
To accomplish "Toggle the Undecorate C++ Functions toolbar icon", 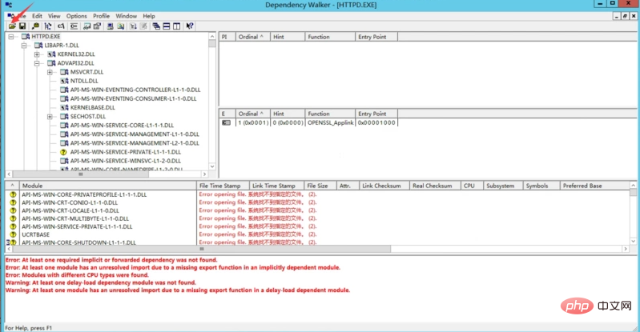I will [74, 26].
